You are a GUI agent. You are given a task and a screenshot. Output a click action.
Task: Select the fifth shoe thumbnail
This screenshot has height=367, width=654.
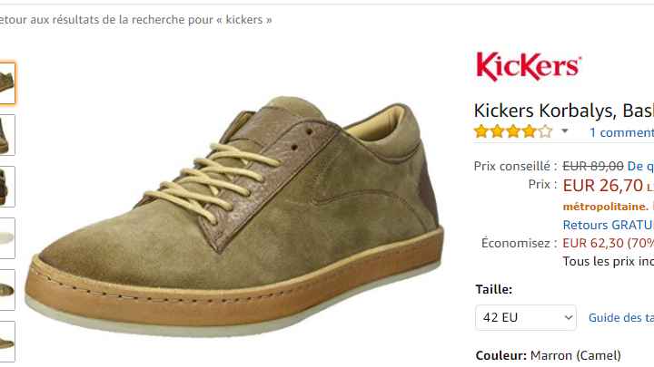[x=7, y=290]
